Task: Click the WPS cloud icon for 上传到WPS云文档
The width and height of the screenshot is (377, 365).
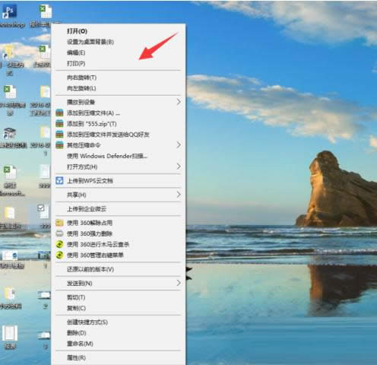Action: (x=59, y=180)
